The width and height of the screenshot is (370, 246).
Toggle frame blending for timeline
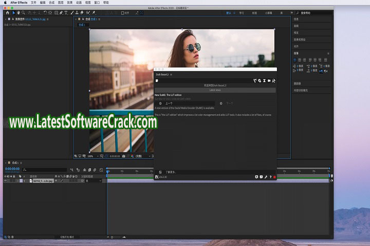click(89, 170)
